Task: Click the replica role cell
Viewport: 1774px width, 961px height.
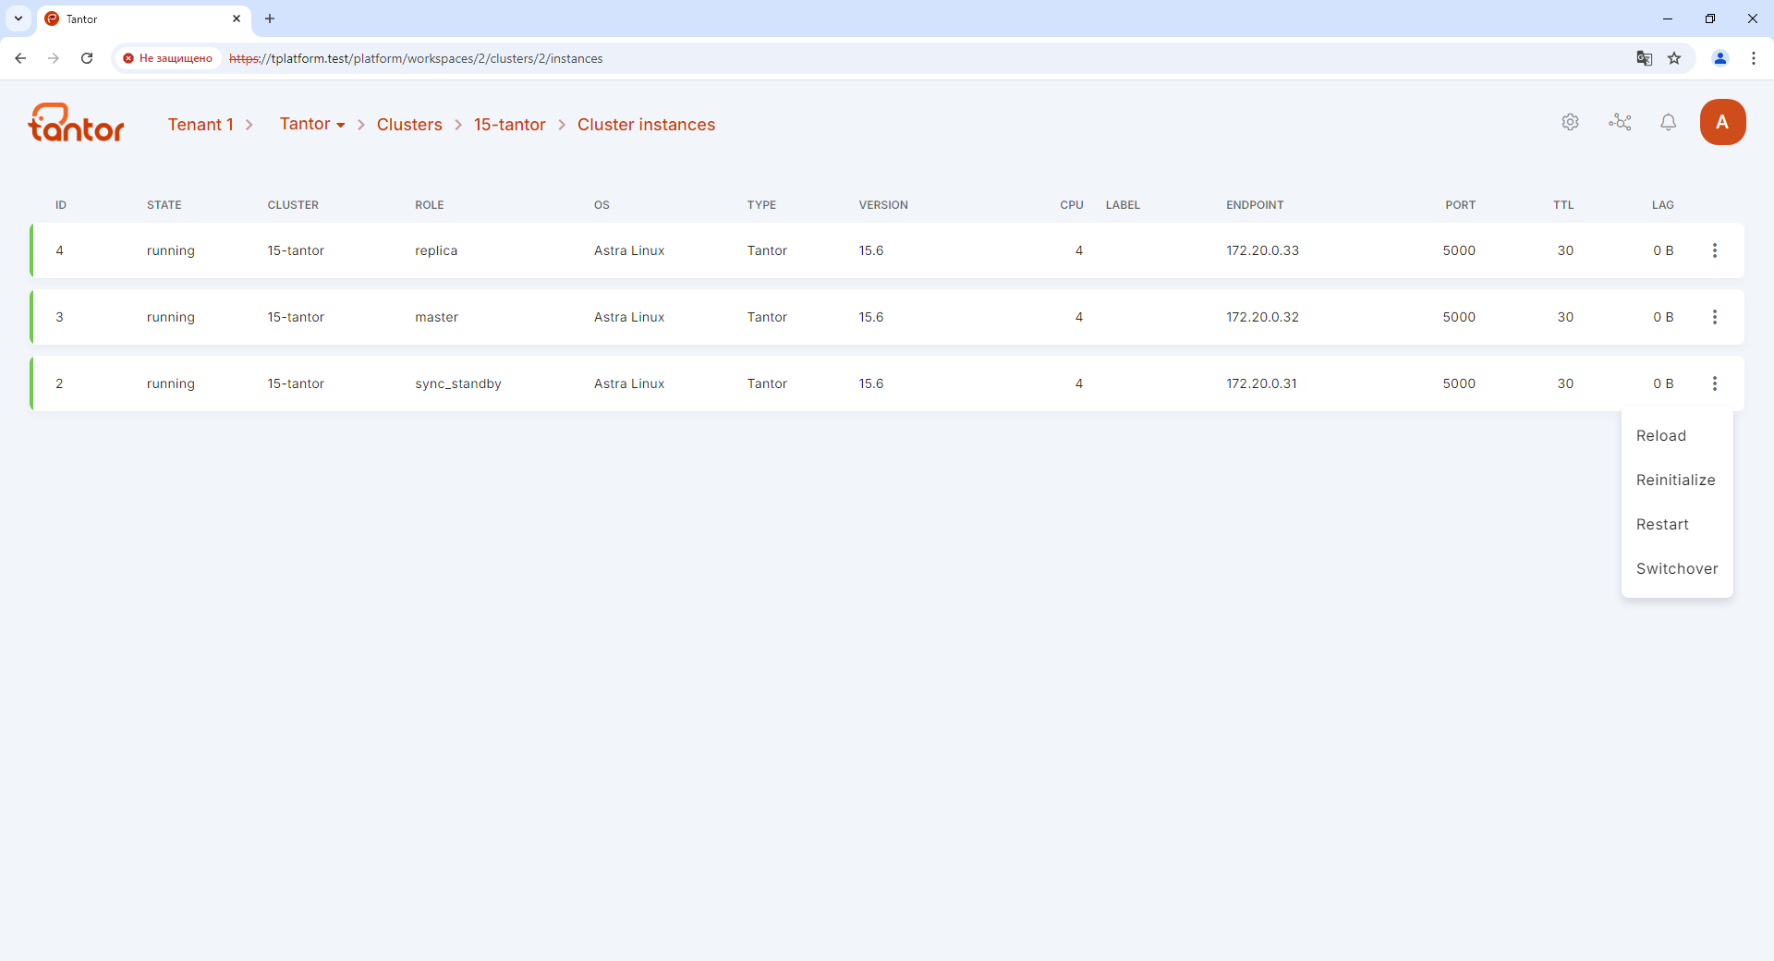Action: (436, 250)
